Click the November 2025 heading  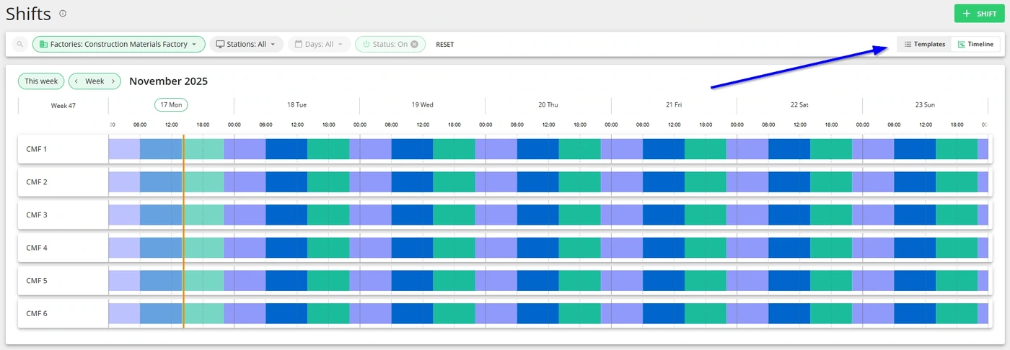[x=169, y=81]
